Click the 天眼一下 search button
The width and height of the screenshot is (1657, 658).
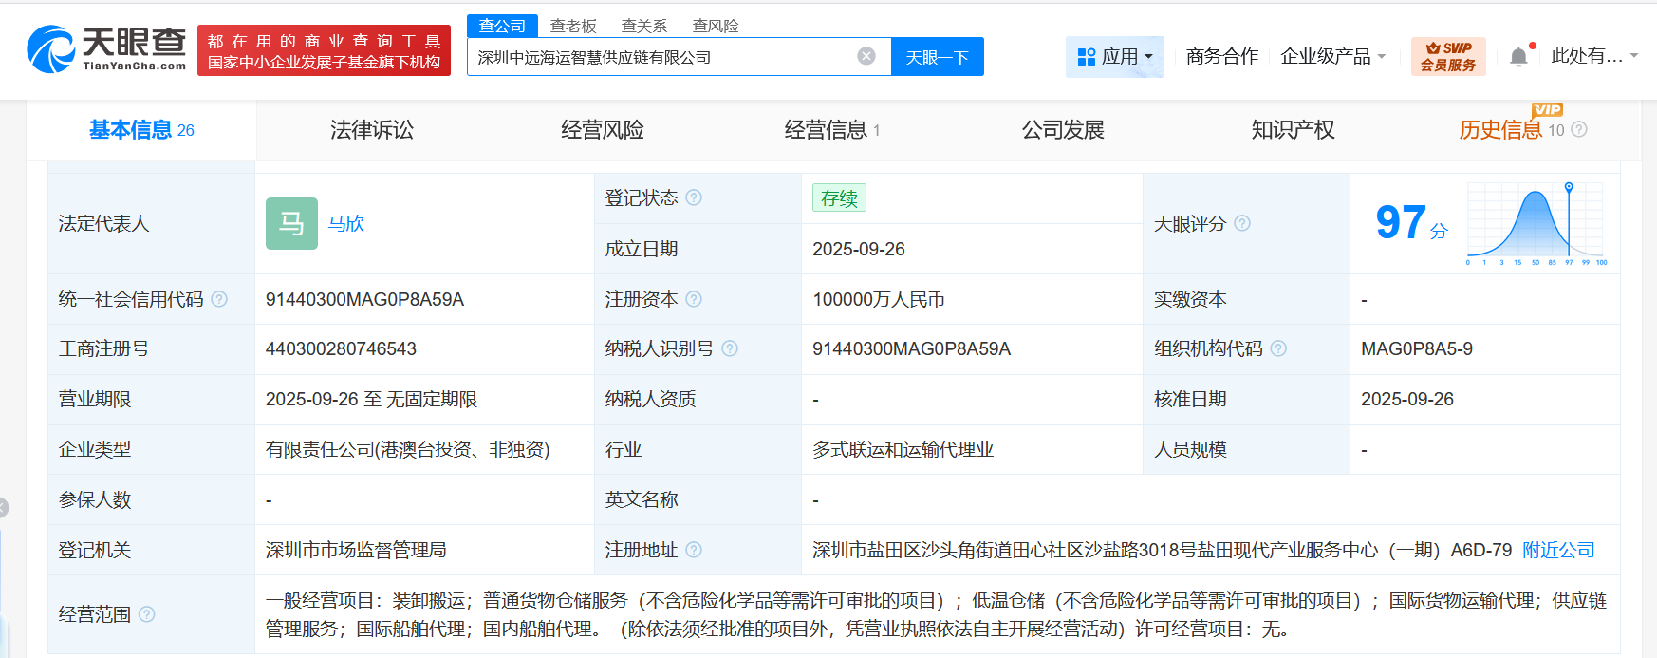tap(937, 57)
